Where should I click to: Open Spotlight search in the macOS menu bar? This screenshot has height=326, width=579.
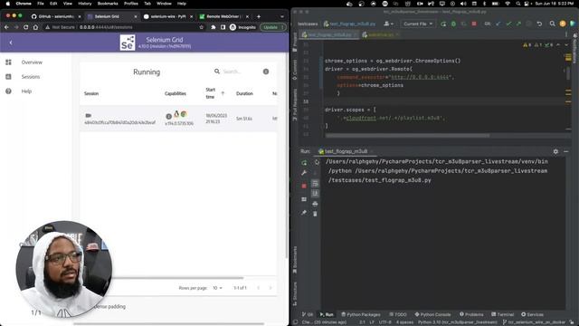[518, 4]
